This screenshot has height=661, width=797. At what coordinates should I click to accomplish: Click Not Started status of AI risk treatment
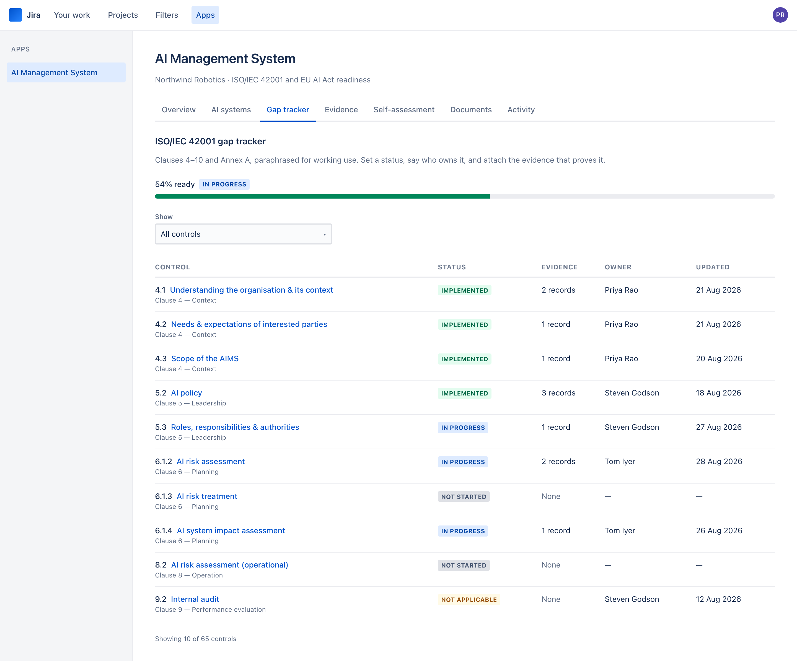464,496
